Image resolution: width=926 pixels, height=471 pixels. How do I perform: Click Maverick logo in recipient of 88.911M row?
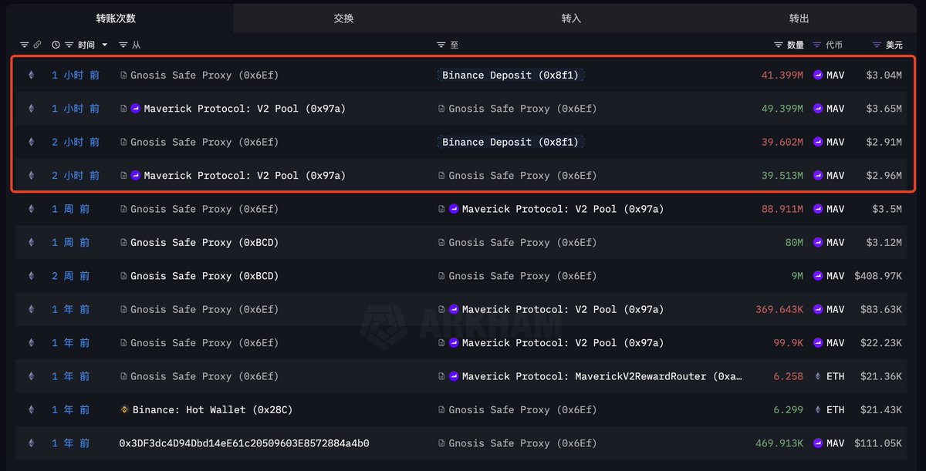click(x=454, y=209)
